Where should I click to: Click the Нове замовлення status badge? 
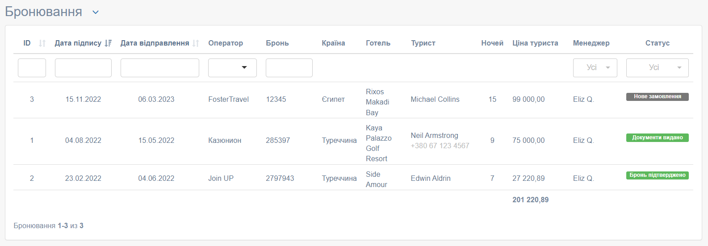click(x=658, y=96)
